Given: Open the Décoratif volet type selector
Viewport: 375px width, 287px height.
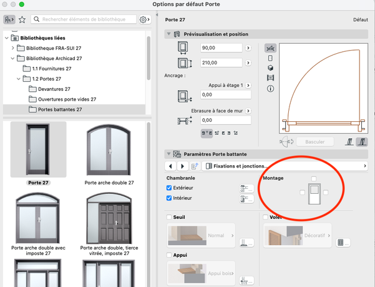Looking at the screenshot, I should pyautogui.click(x=297, y=236).
